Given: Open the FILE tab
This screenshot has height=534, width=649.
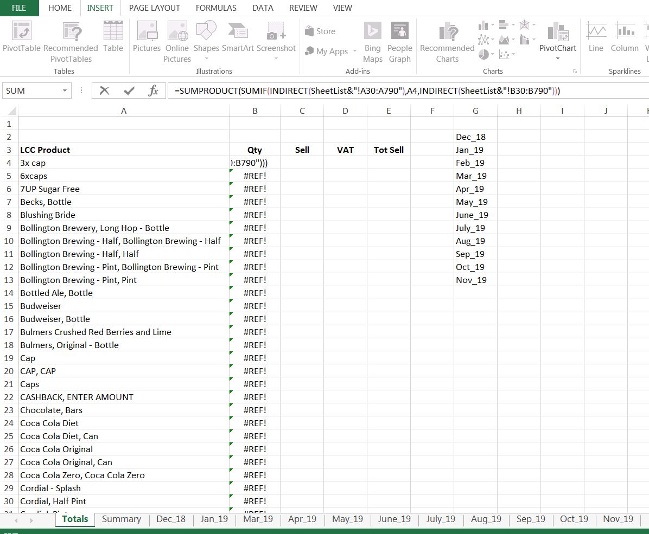Looking at the screenshot, I should pos(19,8).
